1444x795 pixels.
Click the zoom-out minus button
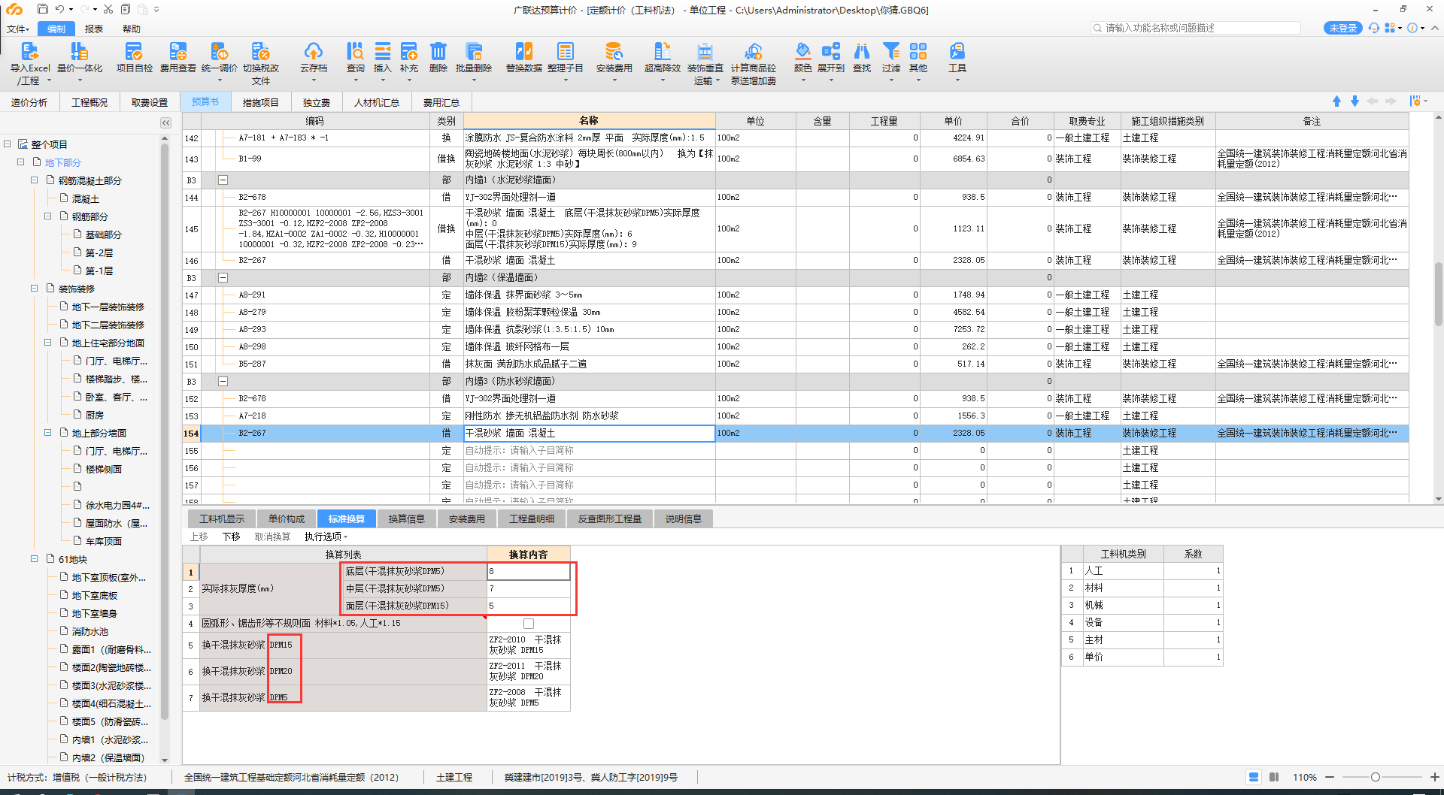[x=1330, y=777]
